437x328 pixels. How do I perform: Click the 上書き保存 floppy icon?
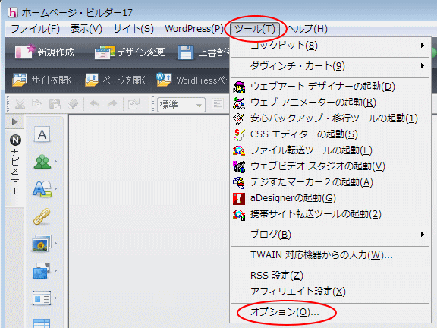[186, 52]
